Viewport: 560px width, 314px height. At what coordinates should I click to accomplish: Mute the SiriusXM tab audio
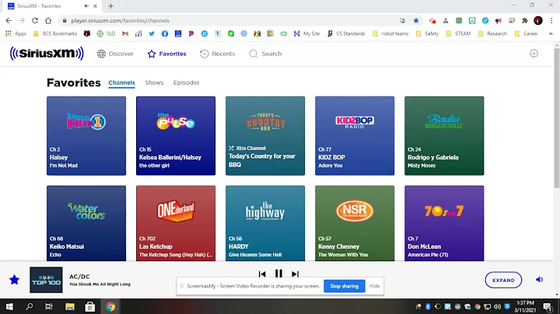86,6
